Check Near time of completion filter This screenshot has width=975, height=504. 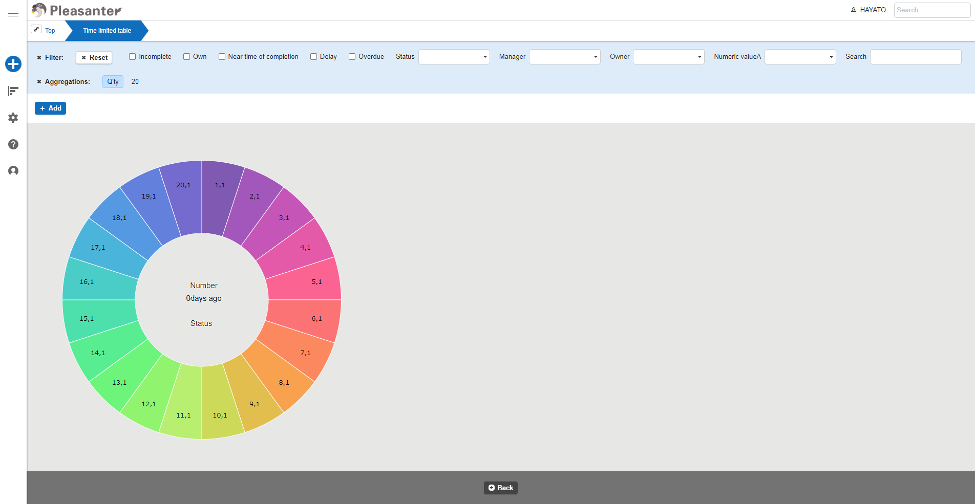(x=222, y=57)
